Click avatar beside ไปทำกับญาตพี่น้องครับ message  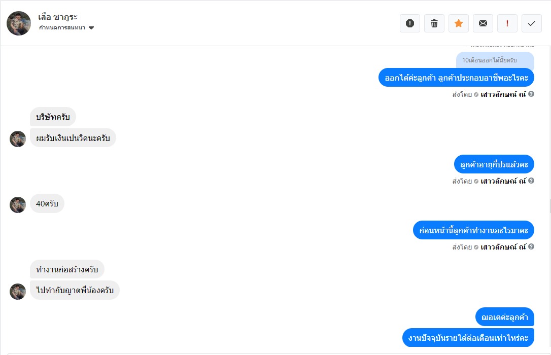coord(18,292)
